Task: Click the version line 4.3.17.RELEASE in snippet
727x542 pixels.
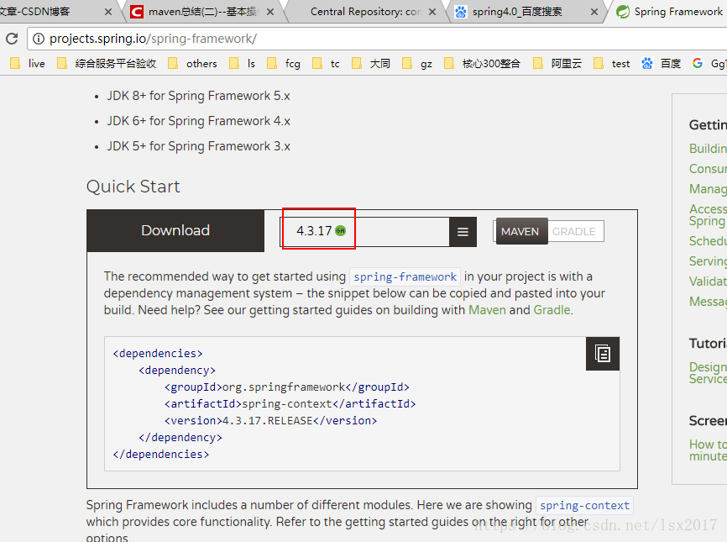Action: pos(271,420)
